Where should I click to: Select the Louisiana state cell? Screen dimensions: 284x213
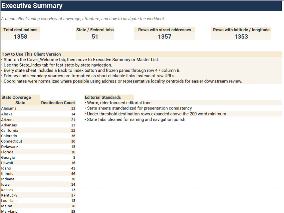[20, 201]
